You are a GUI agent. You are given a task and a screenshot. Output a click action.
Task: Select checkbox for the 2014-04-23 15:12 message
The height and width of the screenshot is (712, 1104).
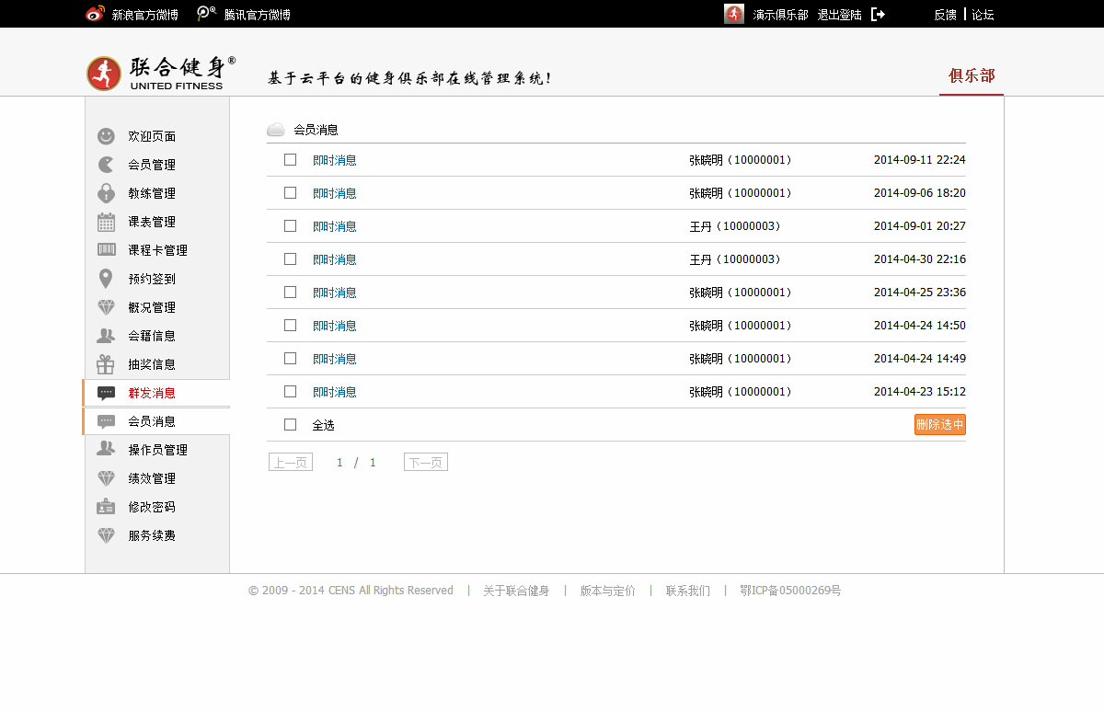[291, 392]
